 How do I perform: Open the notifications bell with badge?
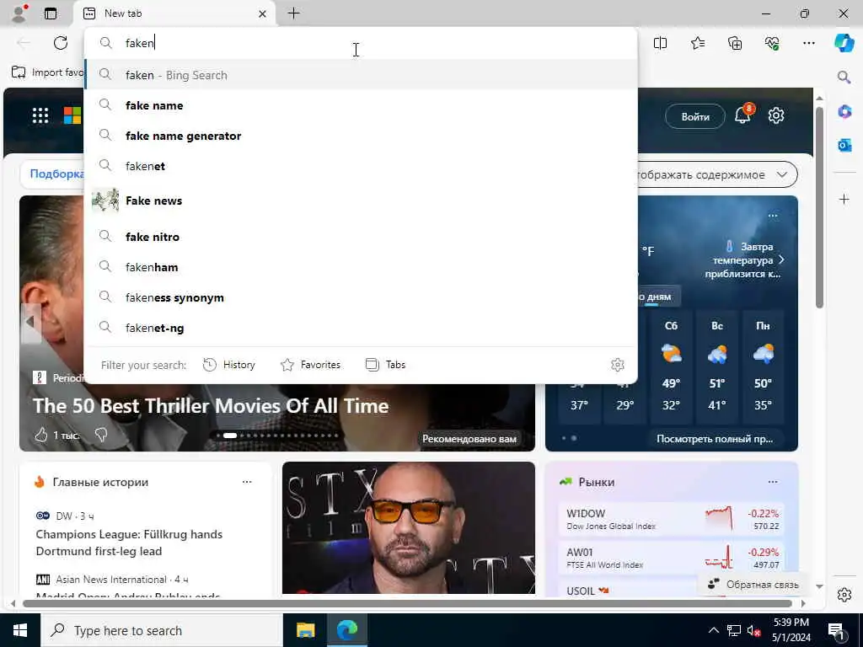coord(743,115)
